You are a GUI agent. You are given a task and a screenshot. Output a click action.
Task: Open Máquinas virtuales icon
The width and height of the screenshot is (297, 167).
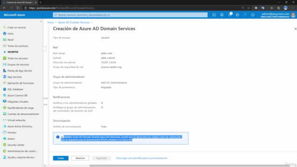coord(5,102)
